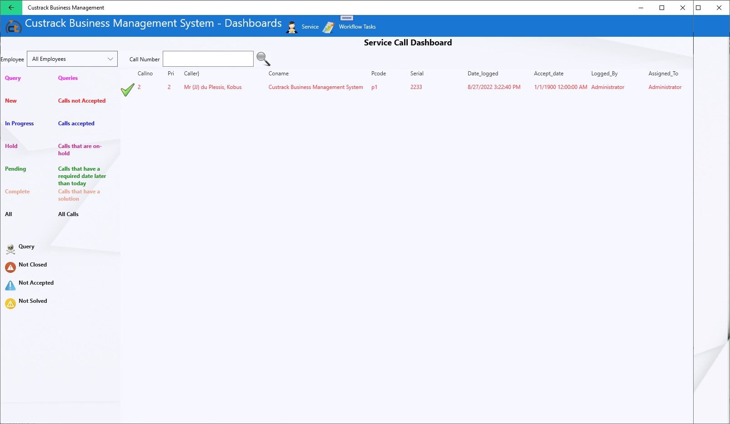Select caller Mr (JJ) du Plessis, Kobus
The height and width of the screenshot is (424, 730).
[x=213, y=87]
